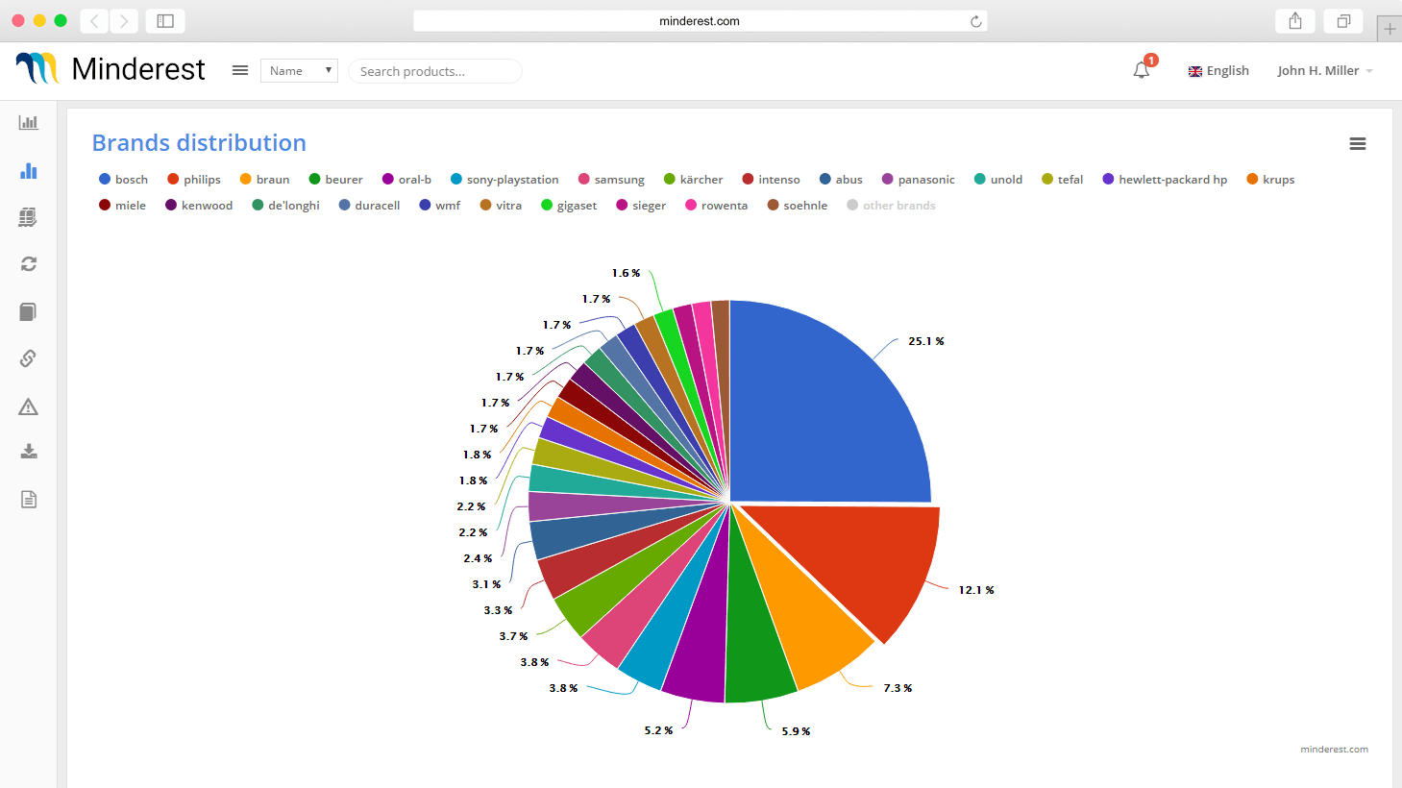The width and height of the screenshot is (1402, 788).
Task: Toggle braun legend entry
Action: coord(265,180)
